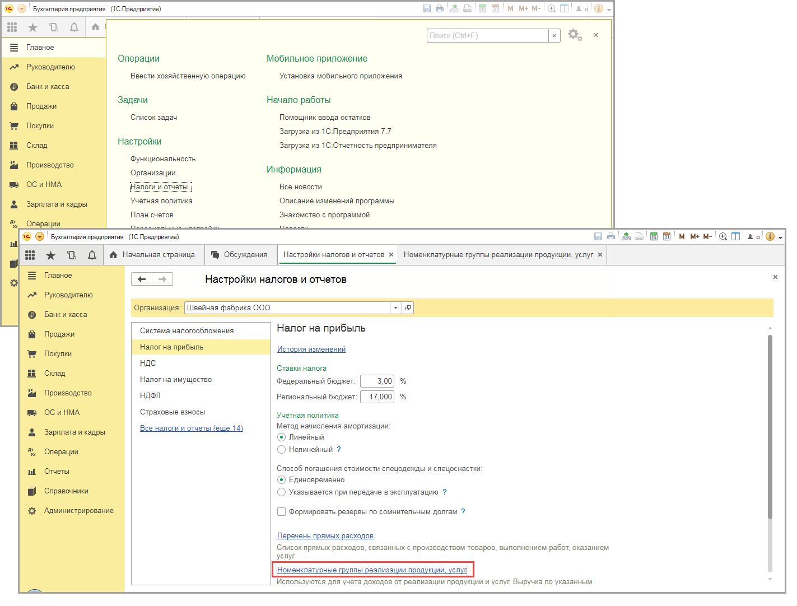This screenshot has height=606, width=797.
Task: Expand the Организация dropdown list
Action: tap(395, 308)
